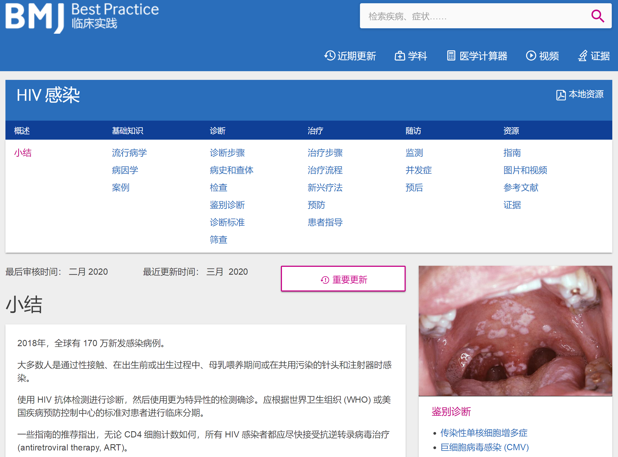Click the BMJ Best Practice logo
This screenshot has height=457, width=618.
[x=82, y=18]
